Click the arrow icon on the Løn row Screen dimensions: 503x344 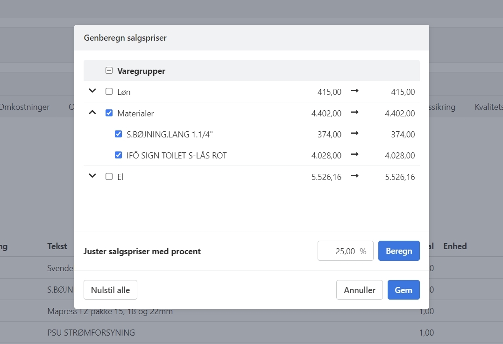354,91
